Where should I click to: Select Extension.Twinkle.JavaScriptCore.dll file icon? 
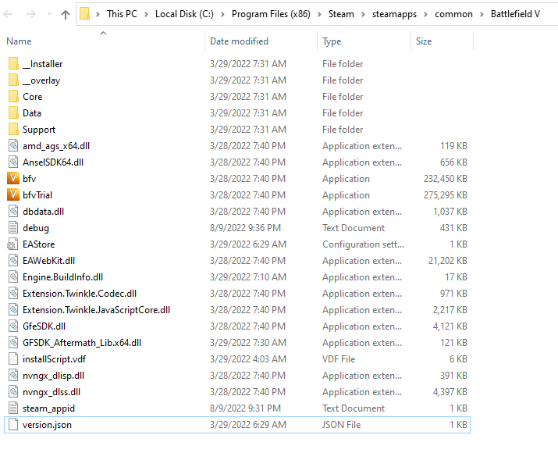coord(13,309)
